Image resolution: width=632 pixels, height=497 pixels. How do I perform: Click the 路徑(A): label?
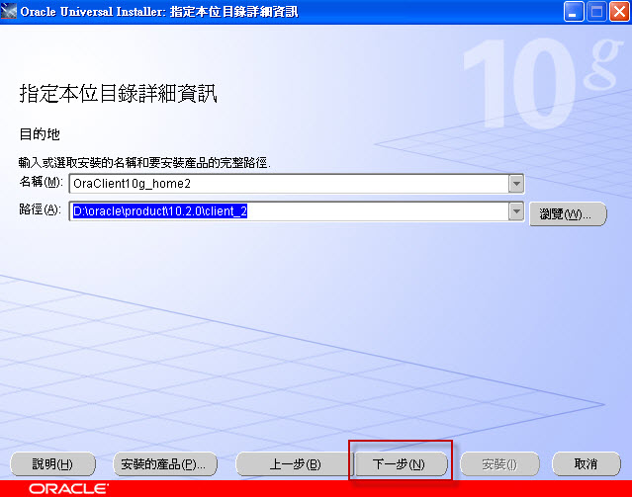click(x=41, y=209)
